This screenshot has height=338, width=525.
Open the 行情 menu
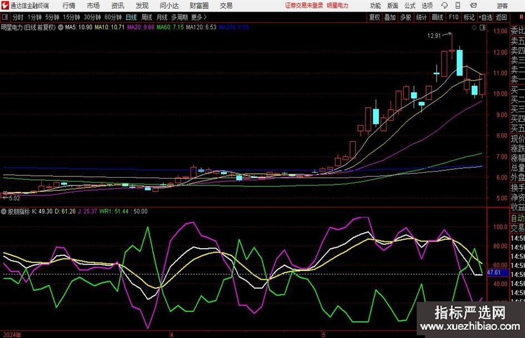click(x=69, y=6)
